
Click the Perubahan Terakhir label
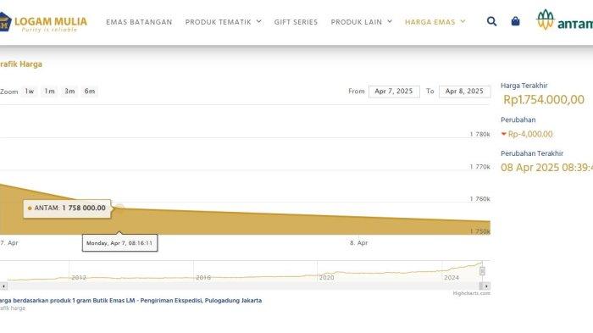(532, 153)
